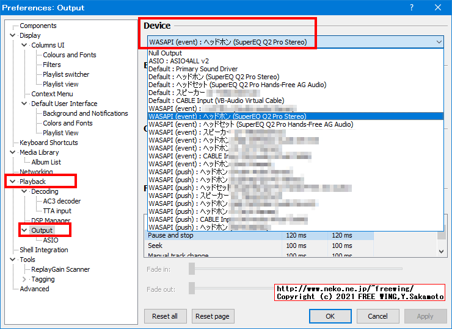Screen dimensions: 452x329
Task: Open the Advanced preferences page
Action: pos(34,289)
